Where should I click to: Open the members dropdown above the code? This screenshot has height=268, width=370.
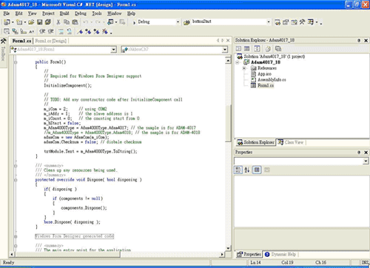(x=225, y=50)
